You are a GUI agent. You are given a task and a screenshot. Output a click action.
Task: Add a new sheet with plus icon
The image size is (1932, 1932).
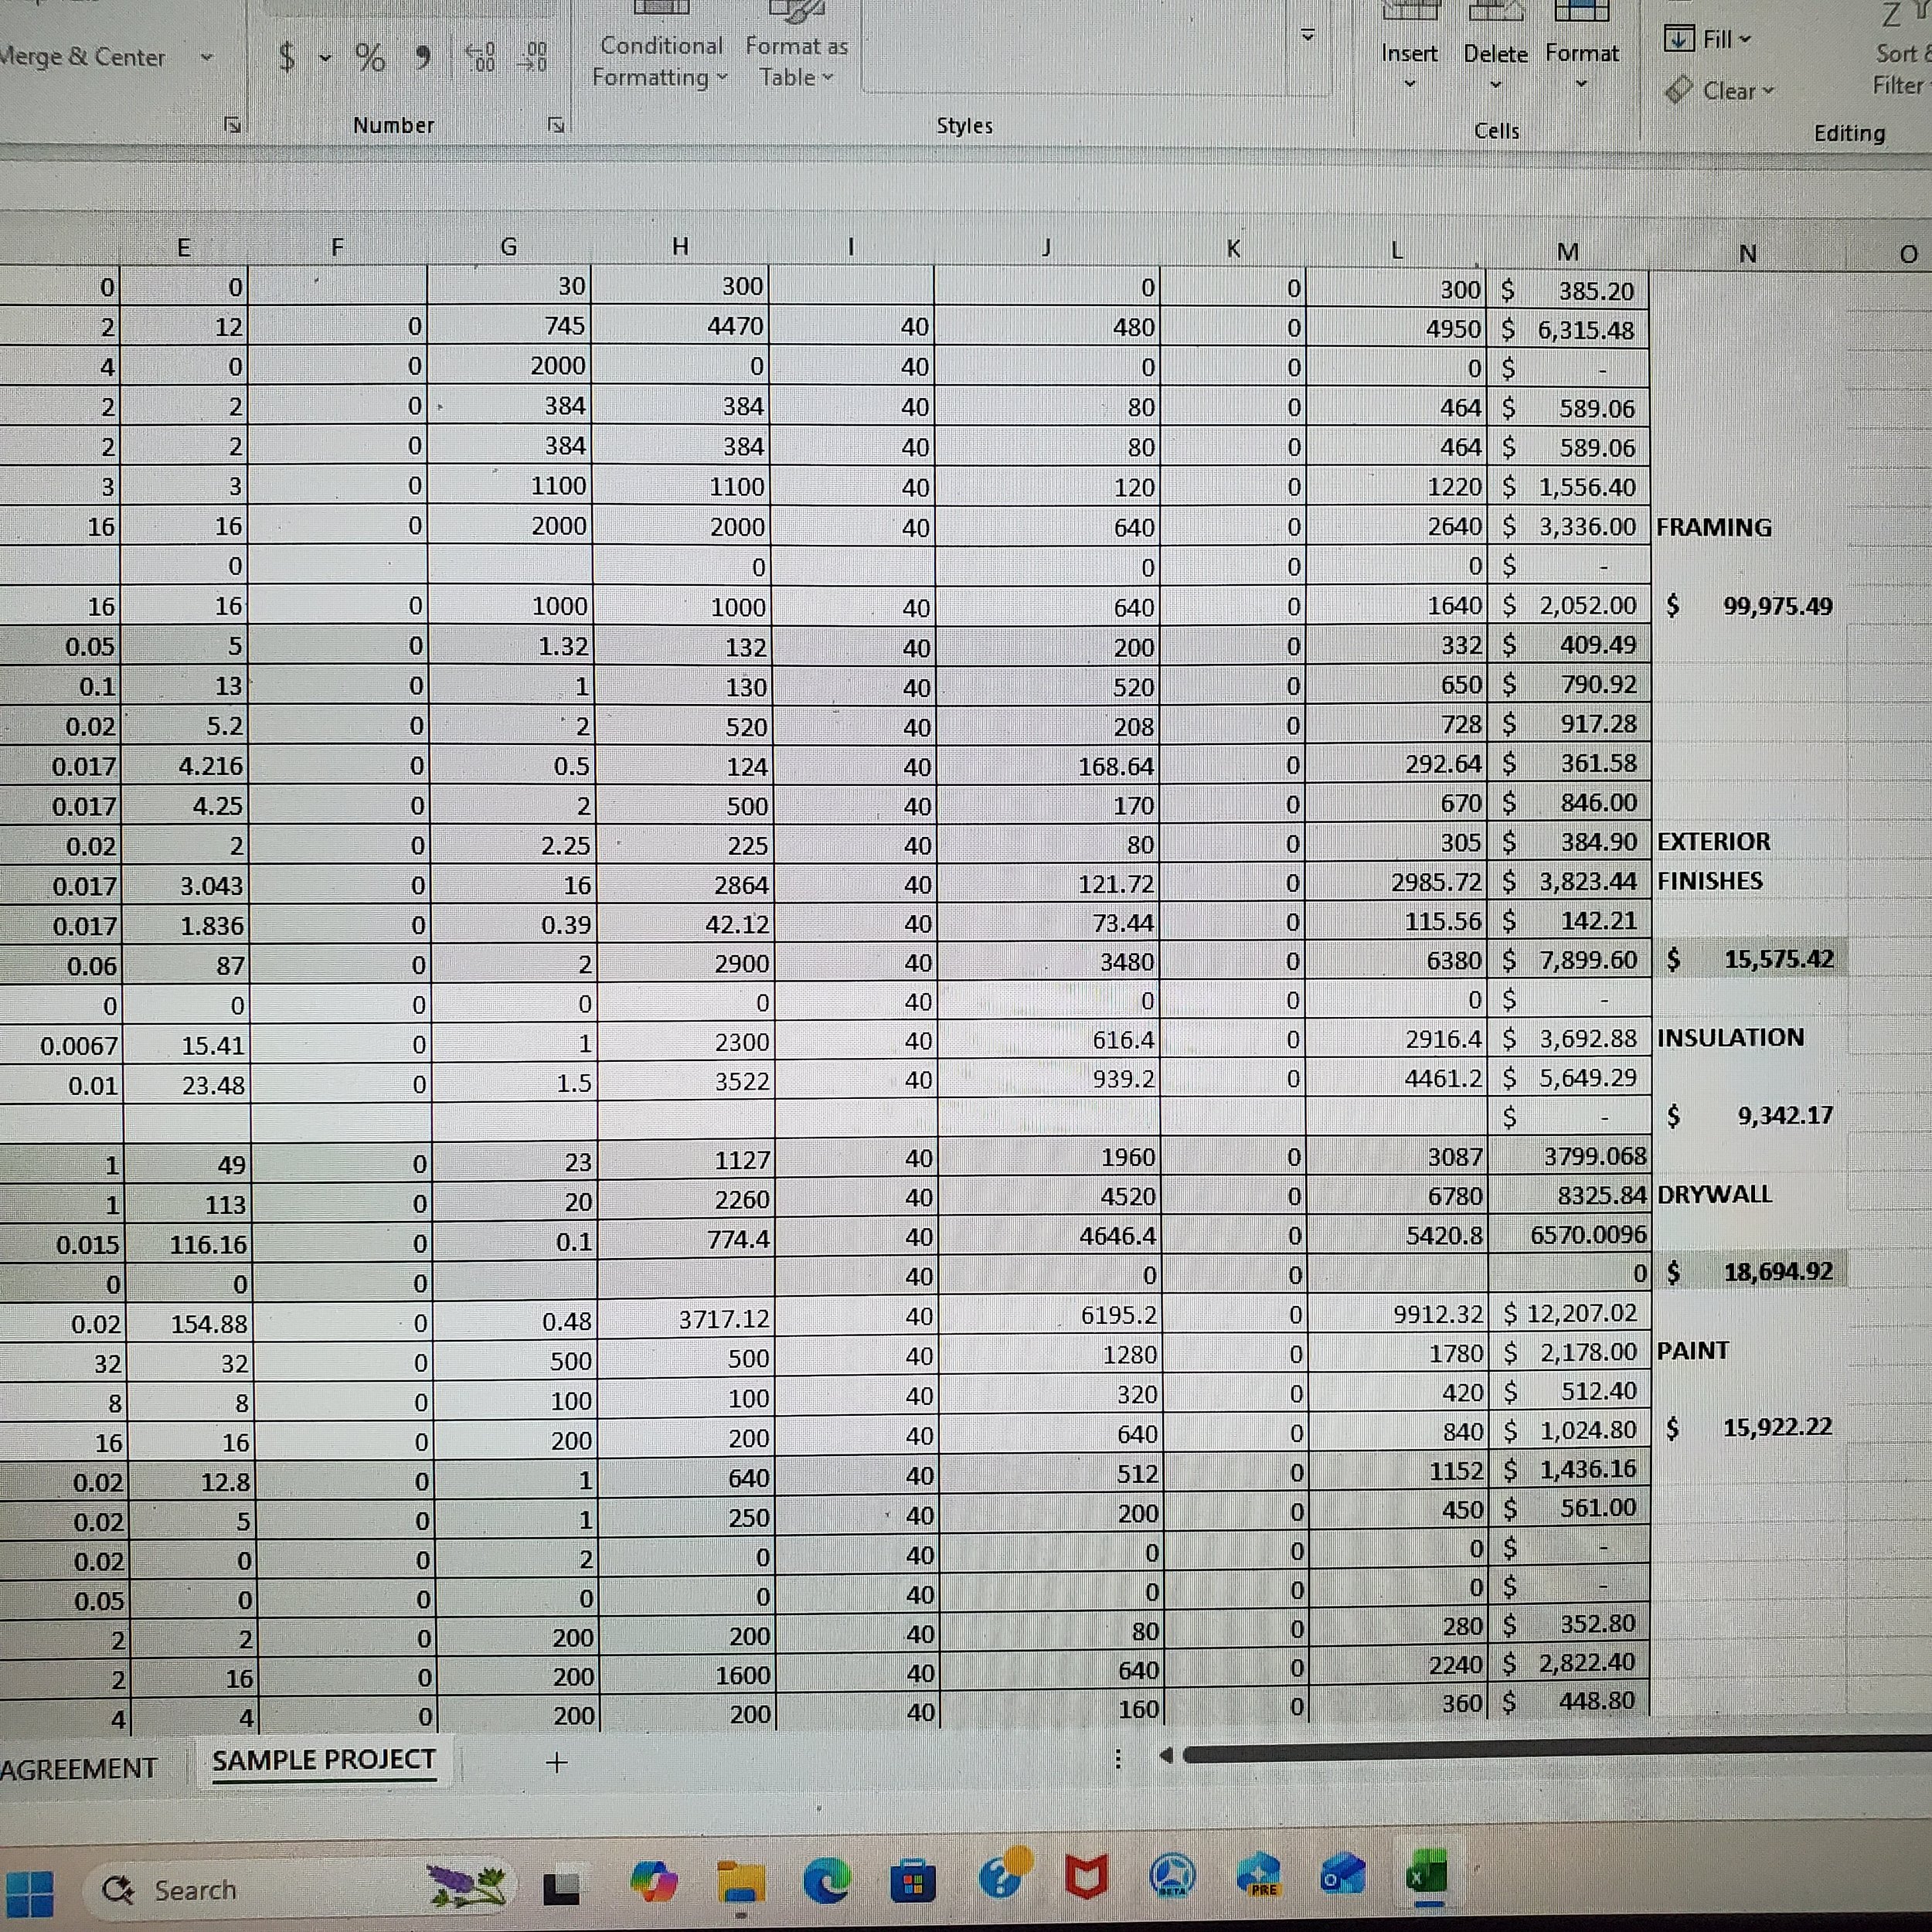click(x=557, y=1762)
